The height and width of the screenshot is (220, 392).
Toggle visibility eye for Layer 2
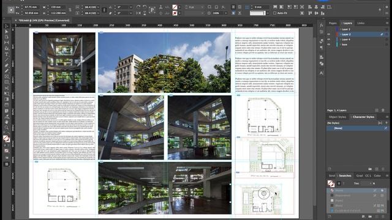point(329,34)
